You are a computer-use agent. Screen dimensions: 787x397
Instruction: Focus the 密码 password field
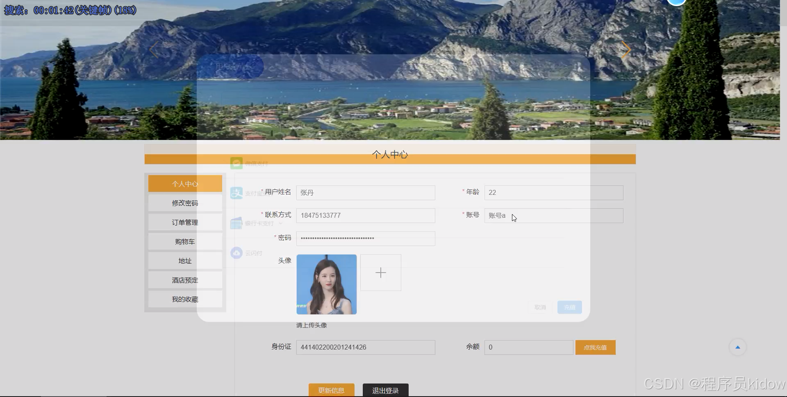[366, 239]
